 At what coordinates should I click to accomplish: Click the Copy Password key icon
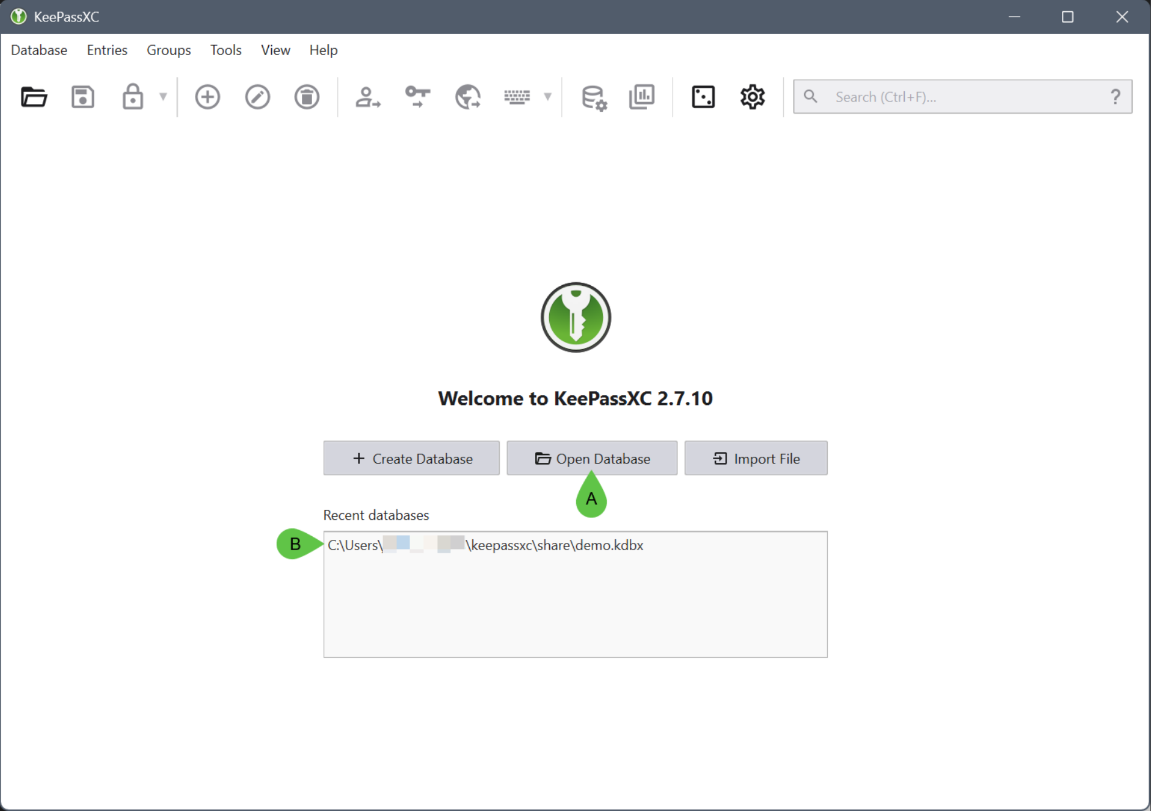pyautogui.click(x=418, y=96)
